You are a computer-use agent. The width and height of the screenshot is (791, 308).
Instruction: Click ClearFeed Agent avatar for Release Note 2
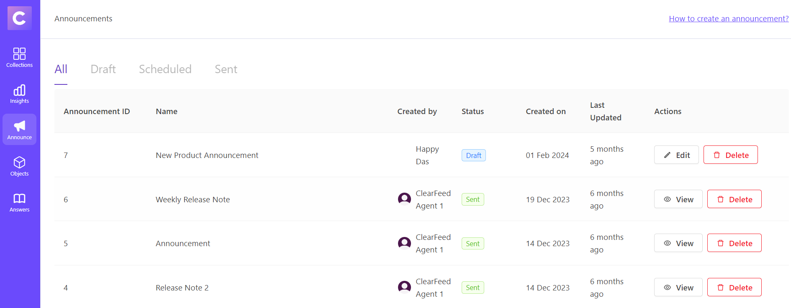404,287
